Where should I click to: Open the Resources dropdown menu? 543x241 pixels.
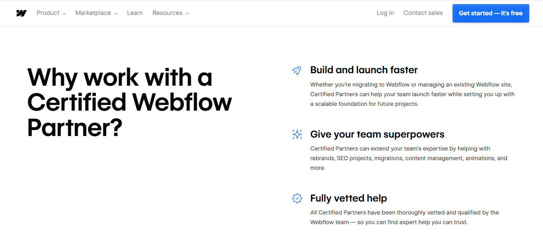click(x=171, y=13)
